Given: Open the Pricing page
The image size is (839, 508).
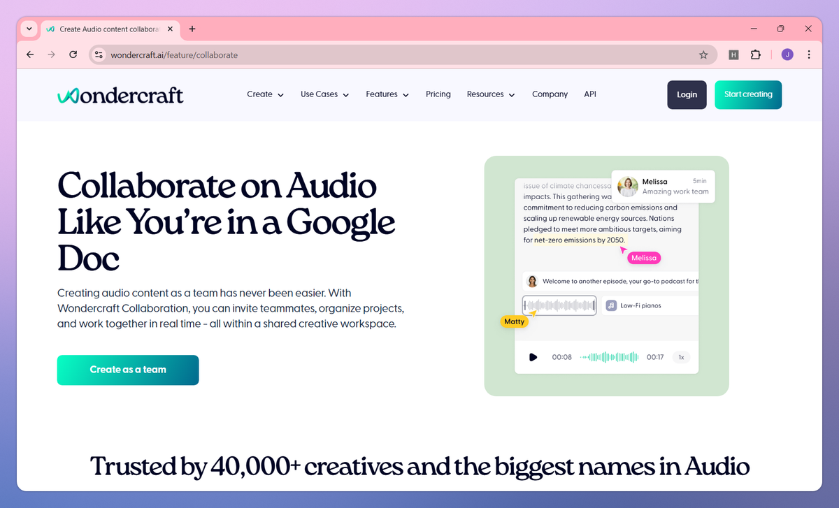Looking at the screenshot, I should [438, 94].
